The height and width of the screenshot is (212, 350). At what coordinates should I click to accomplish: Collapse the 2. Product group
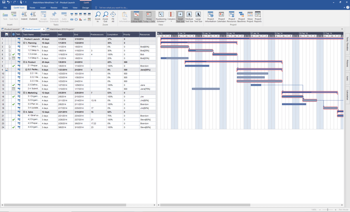tap(24, 62)
